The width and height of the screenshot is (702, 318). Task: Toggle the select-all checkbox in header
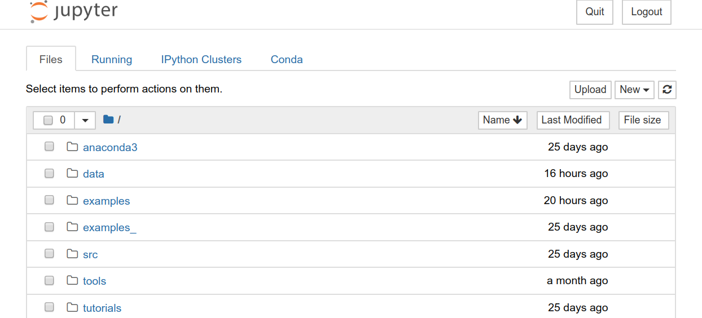click(48, 120)
